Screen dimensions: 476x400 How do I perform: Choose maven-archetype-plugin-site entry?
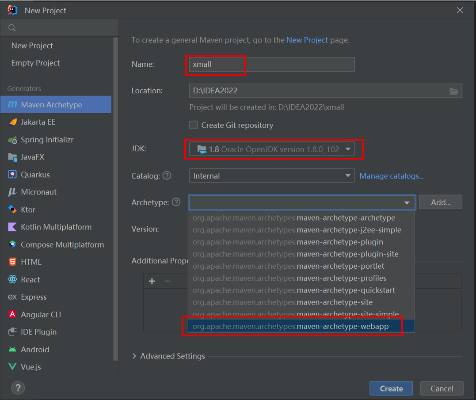[x=301, y=254]
